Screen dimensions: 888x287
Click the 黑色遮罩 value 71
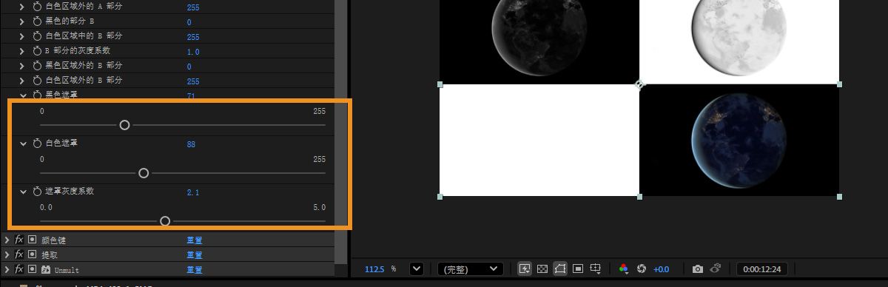[191, 96]
